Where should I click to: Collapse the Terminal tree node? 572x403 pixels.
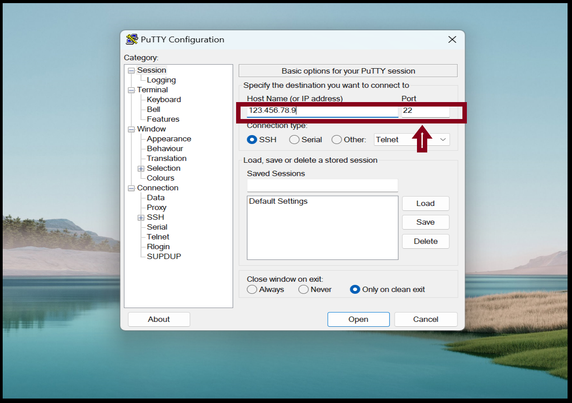[131, 90]
